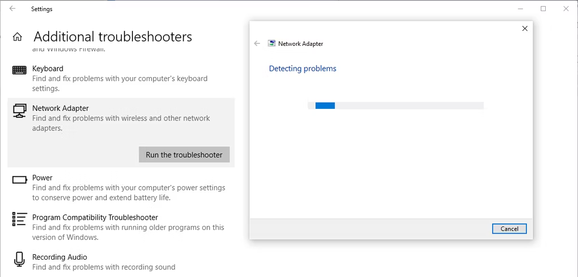Open the Program Compatibility Troubleshooter label
578x277 pixels.
(x=95, y=217)
